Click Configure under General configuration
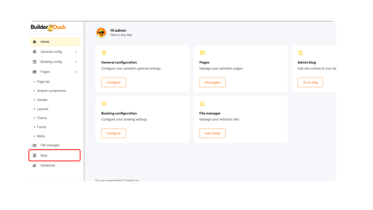The image size is (373, 210). click(x=113, y=83)
